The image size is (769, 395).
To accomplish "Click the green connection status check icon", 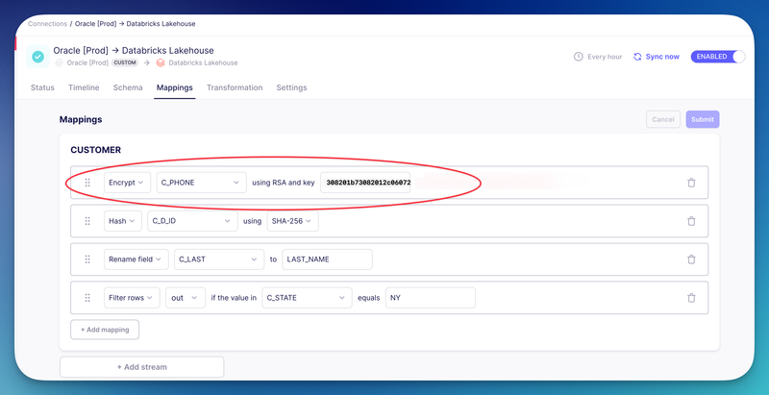I will tap(37, 57).
